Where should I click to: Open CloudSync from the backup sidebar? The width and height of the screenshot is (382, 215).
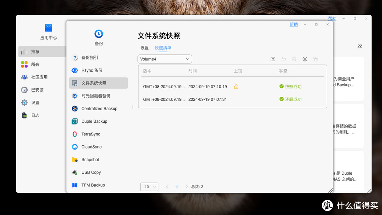coord(74,147)
